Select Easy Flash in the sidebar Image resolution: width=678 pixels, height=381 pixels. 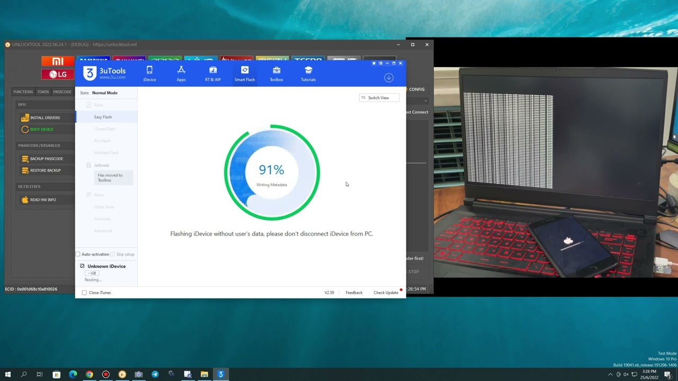tap(106, 117)
